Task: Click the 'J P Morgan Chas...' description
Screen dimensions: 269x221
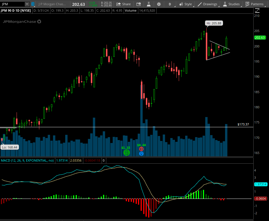Action: coord(52,4)
